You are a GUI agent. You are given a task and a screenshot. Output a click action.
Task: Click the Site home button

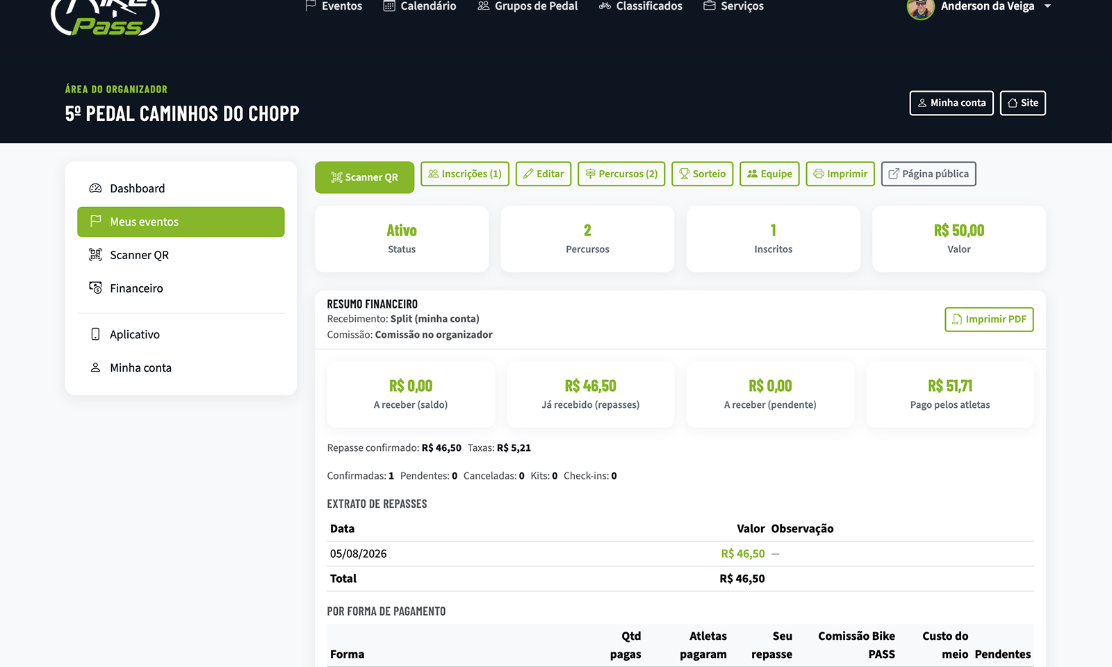point(1023,103)
